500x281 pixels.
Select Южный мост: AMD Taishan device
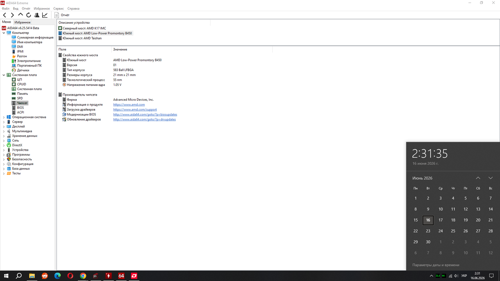tap(82, 38)
